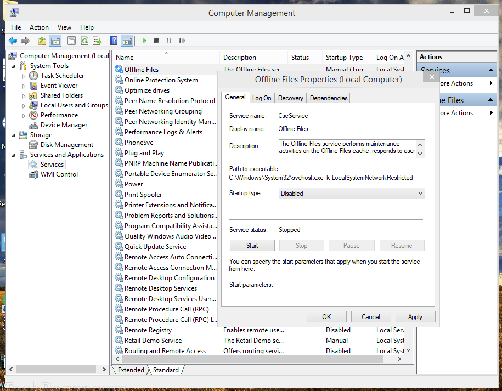
Task: Expand the Shared Folders node arrow
Action: (24, 96)
